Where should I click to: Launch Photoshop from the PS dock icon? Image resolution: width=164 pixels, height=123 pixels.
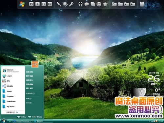coord(31,4)
